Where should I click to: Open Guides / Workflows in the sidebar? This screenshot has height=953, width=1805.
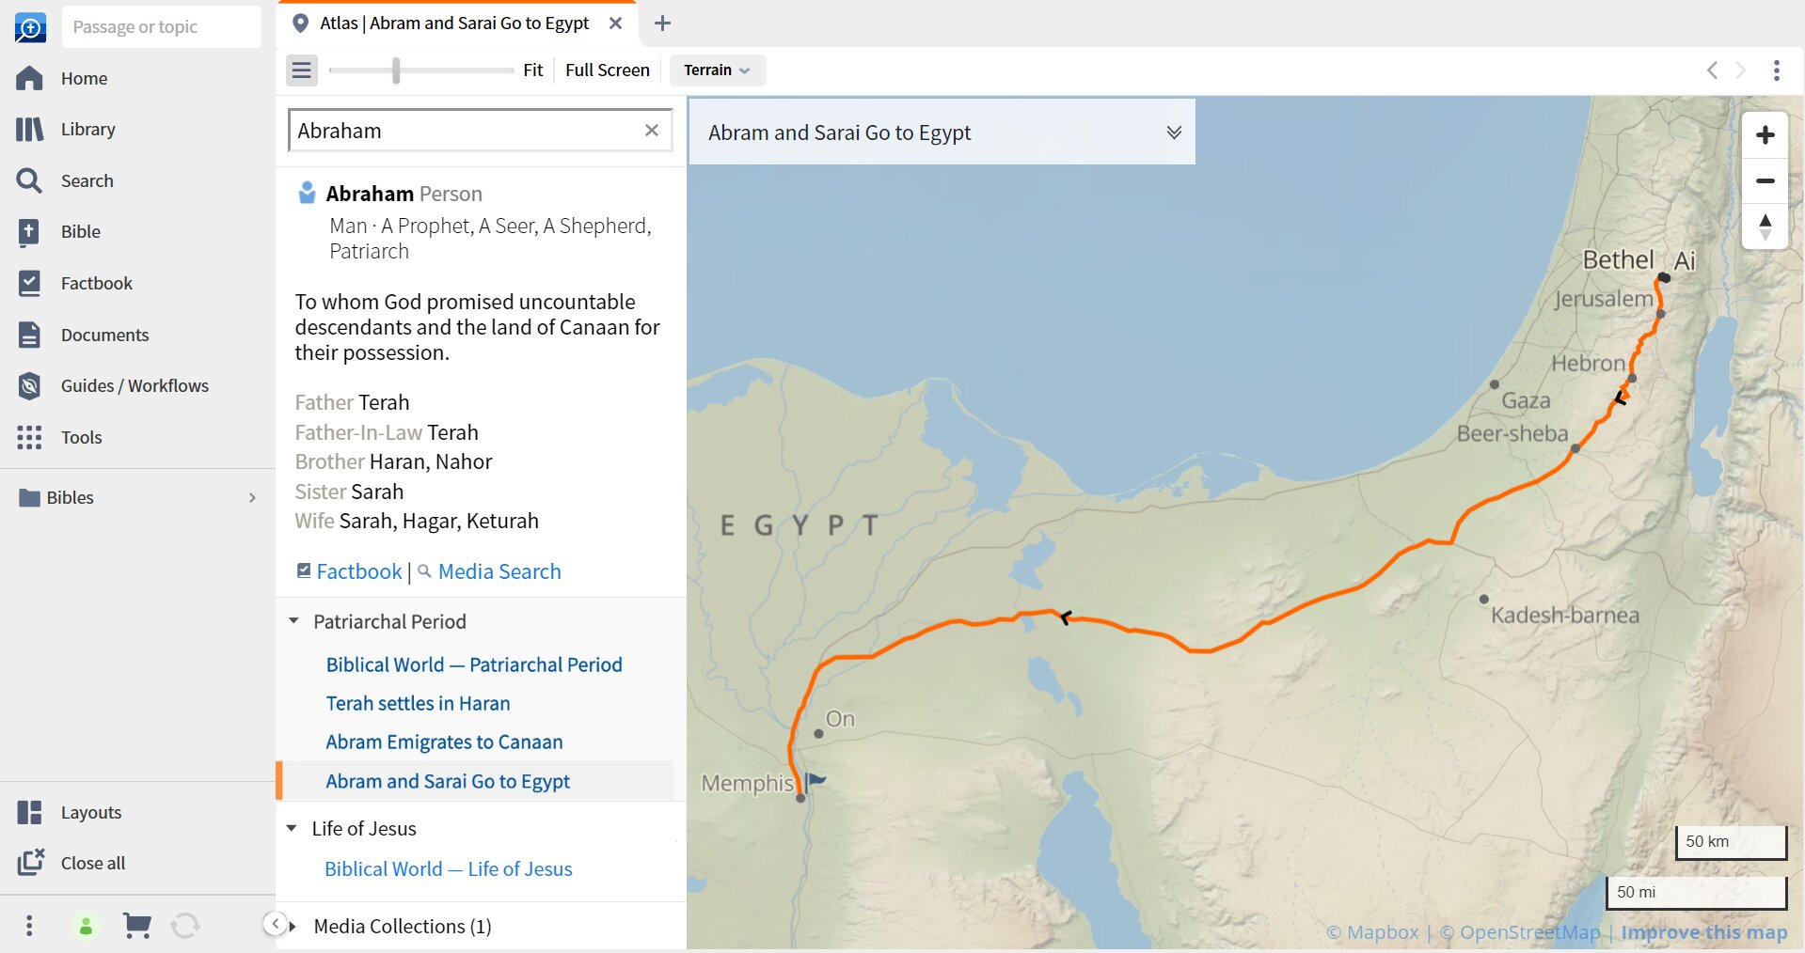point(135,385)
